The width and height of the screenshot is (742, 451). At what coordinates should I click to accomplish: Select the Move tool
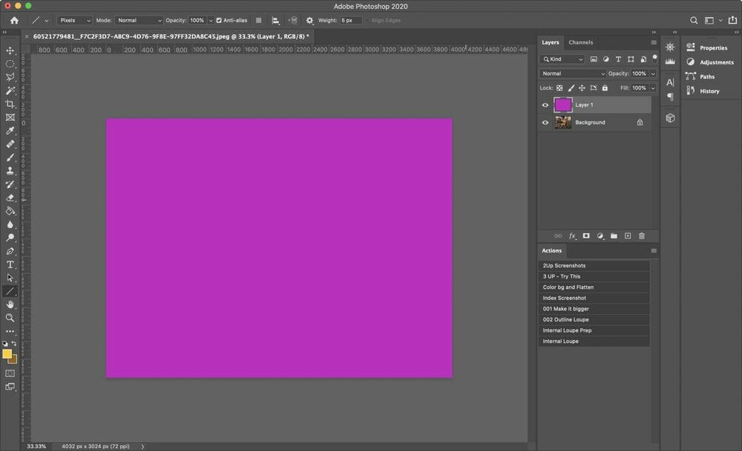pyautogui.click(x=10, y=50)
